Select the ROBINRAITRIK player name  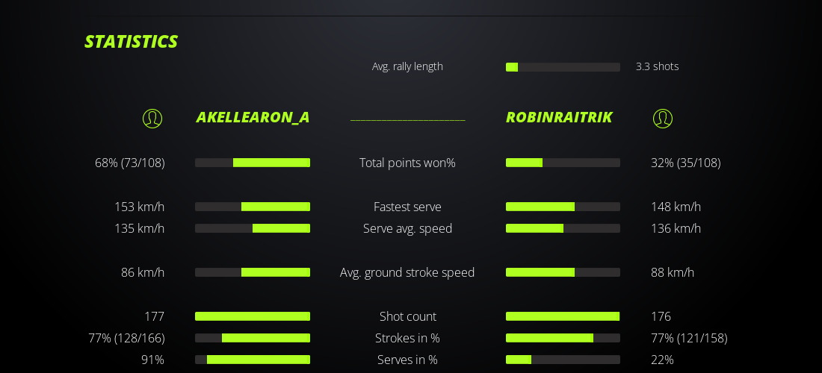(x=559, y=117)
